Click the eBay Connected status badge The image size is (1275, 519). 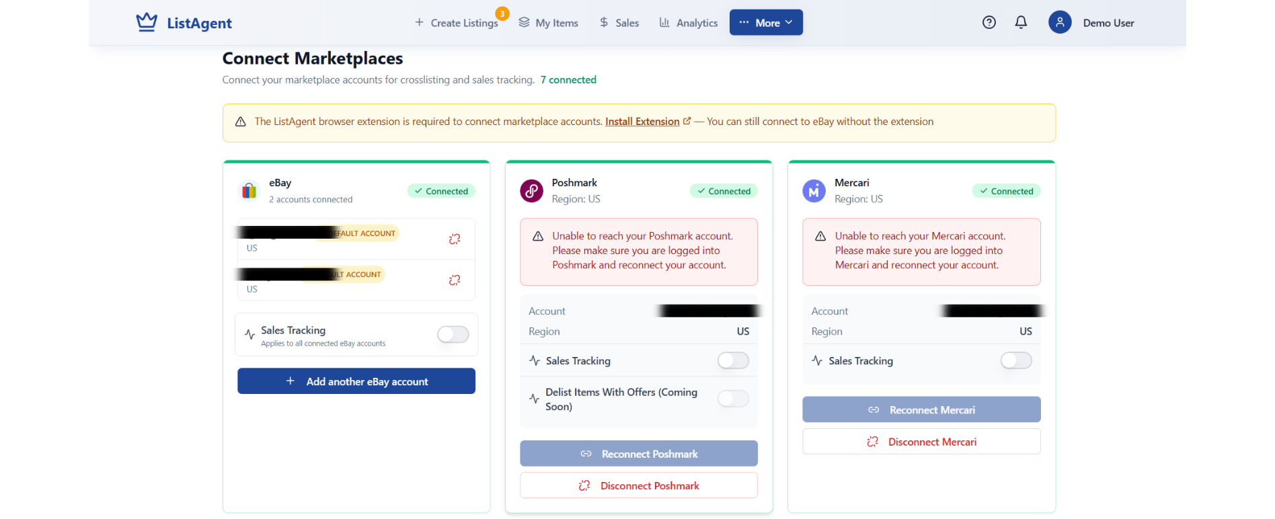pos(441,191)
